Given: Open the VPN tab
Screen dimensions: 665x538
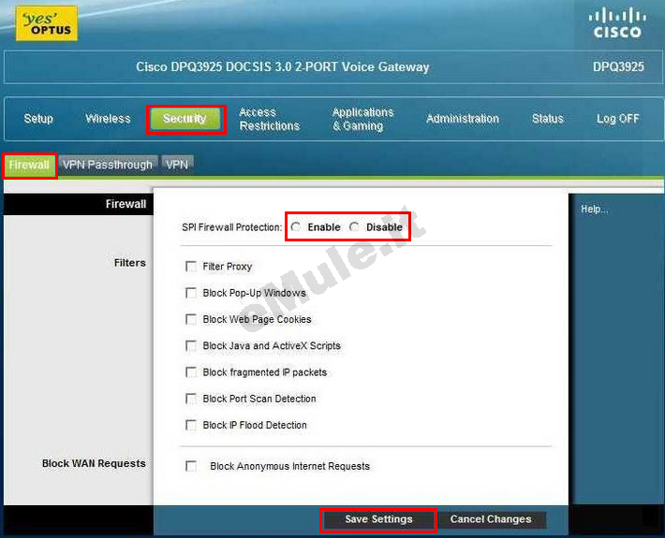Looking at the screenshot, I should 177,165.
